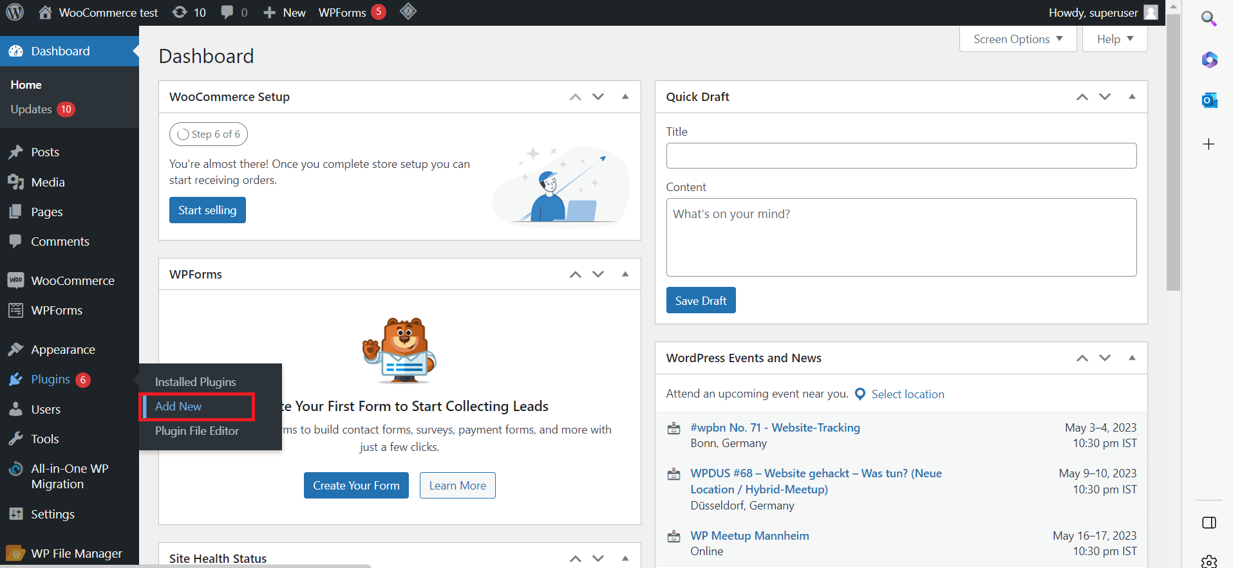
Task: Click Create Your Form button
Action: 356,486
